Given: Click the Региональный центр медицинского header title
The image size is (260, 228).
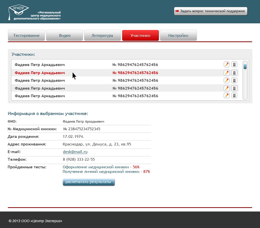Looking at the screenshot, I should [x=37, y=15].
